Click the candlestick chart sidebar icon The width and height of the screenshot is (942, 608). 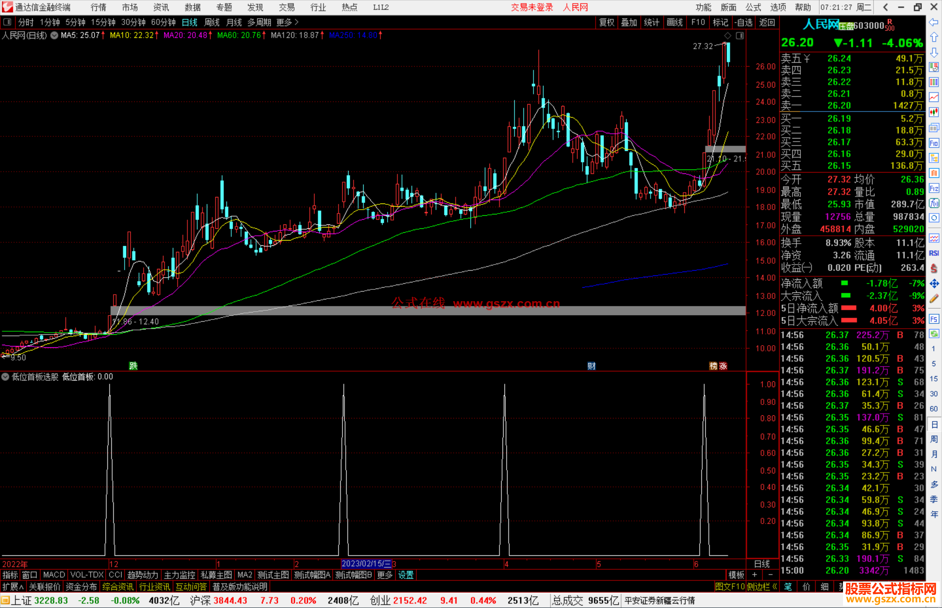pyautogui.click(x=934, y=112)
